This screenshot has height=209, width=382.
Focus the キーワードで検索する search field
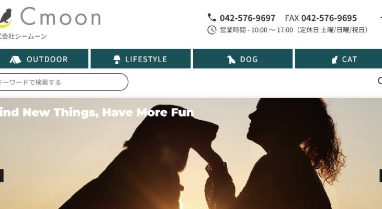coord(64,82)
